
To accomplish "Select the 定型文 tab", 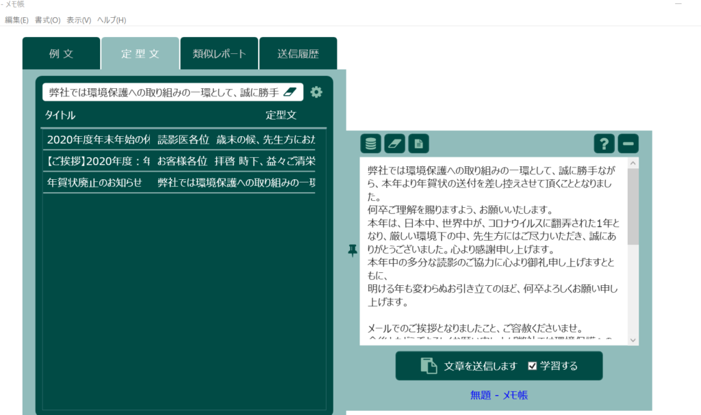I will (x=140, y=53).
